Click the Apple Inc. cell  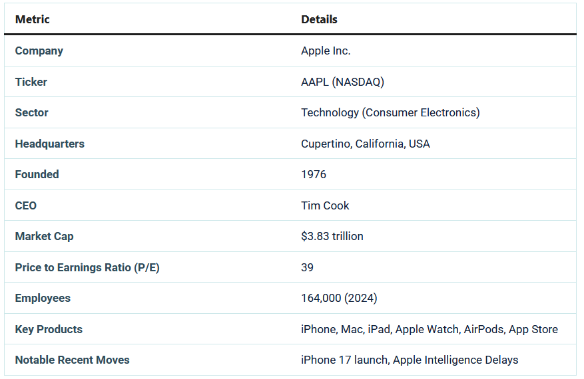[x=326, y=51]
